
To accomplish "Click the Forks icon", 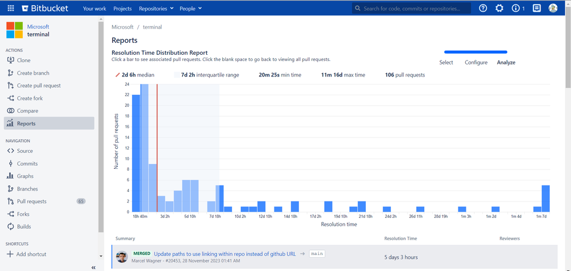I will [x=10, y=214].
